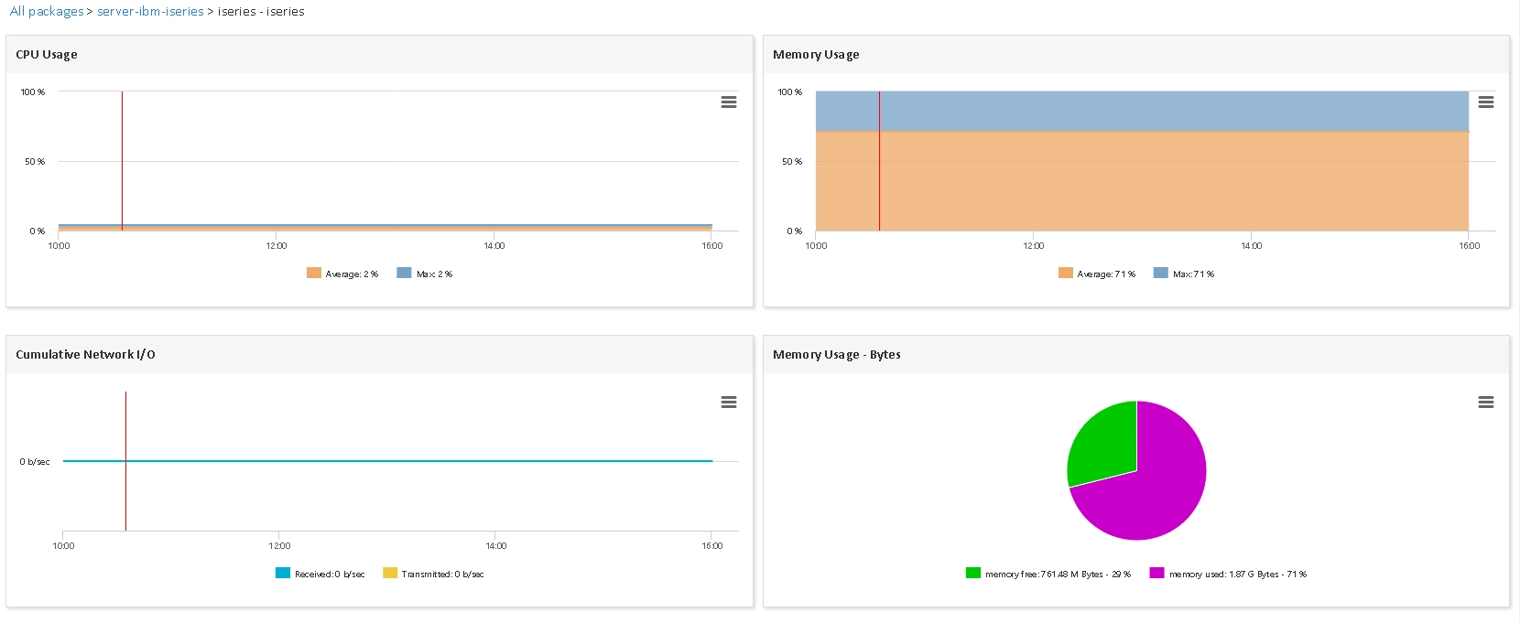Open Memory Usage chart hamburger menu
Viewport: 1520px width, 623px height.
coord(1486,102)
